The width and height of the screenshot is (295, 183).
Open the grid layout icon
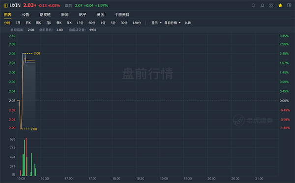point(271,5)
